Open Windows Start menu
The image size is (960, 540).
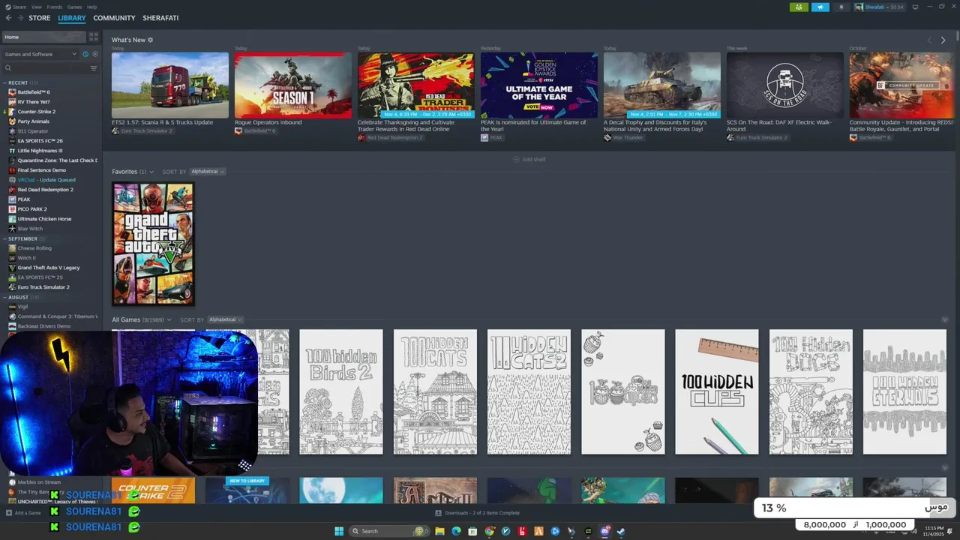(x=339, y=531)
